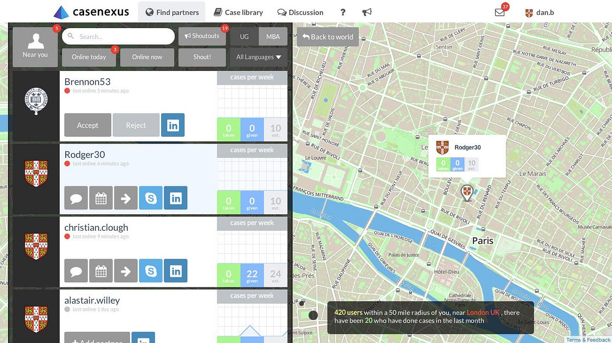Open the Case library tab
Screen dimensions: 612x343
click(x=238, y=12)
